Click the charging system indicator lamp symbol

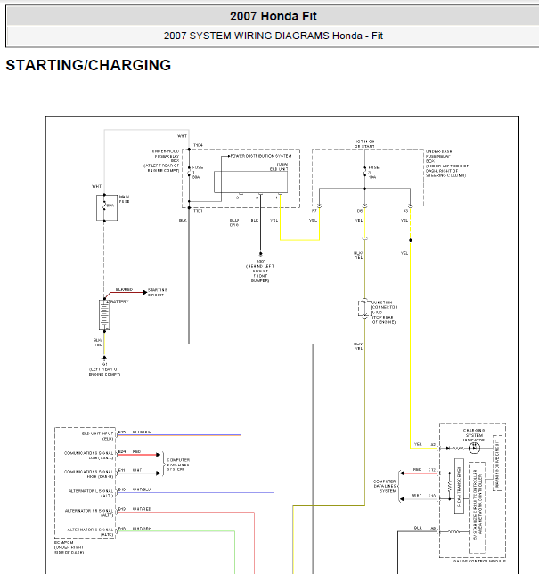474,448
